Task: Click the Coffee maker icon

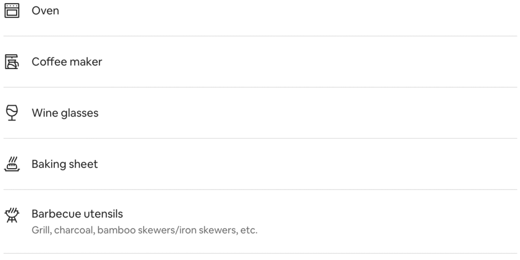Action: point(12,62)
